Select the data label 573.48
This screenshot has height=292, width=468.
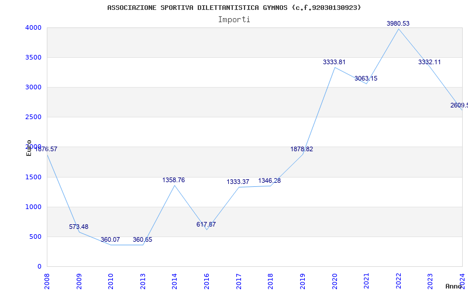78,227
